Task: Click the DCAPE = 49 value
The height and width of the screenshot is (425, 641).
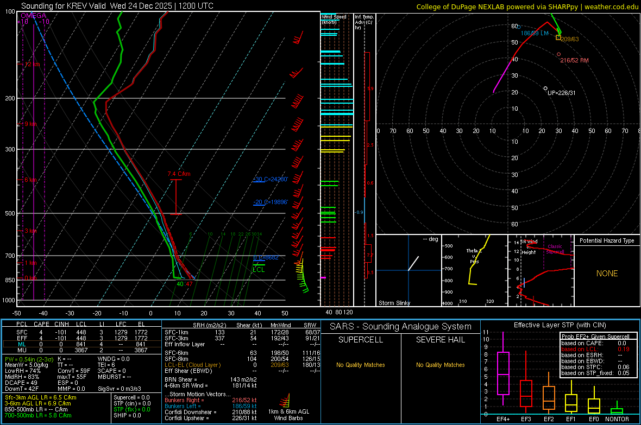Action: tap(21, 383)
